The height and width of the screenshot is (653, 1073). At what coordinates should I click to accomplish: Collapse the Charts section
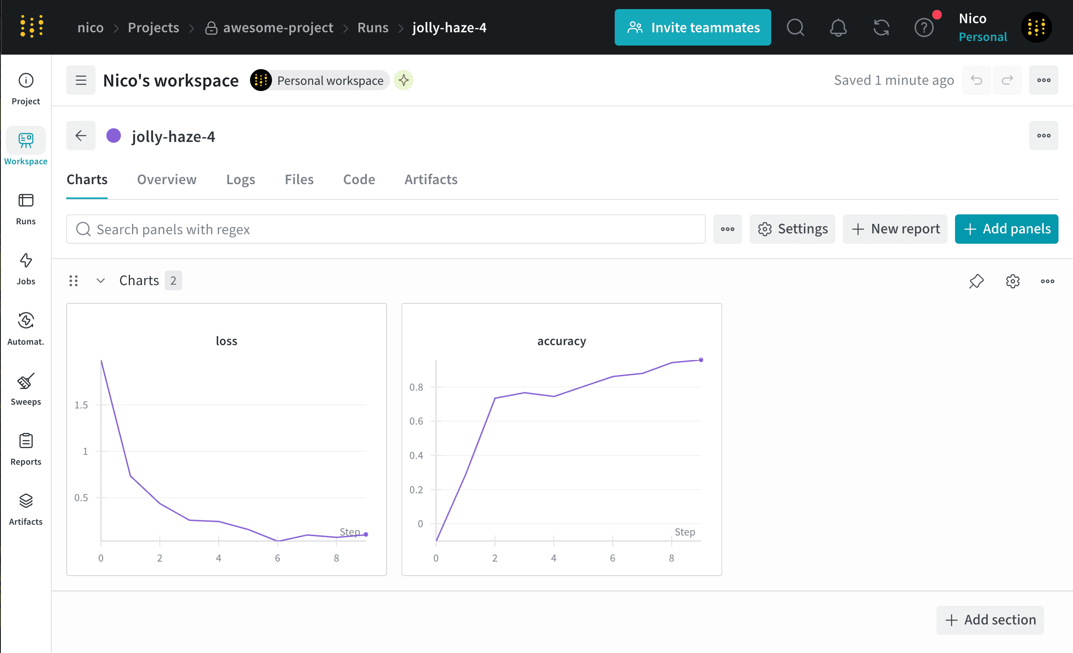[100, 280]
